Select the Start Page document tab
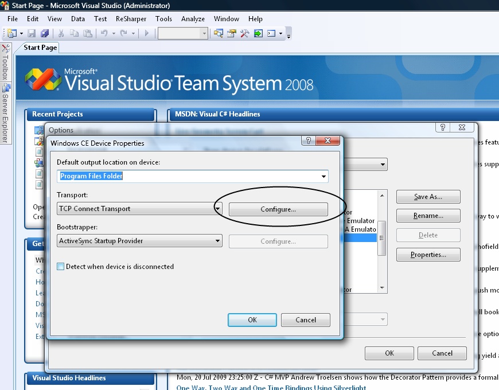 tap(40, 48)
